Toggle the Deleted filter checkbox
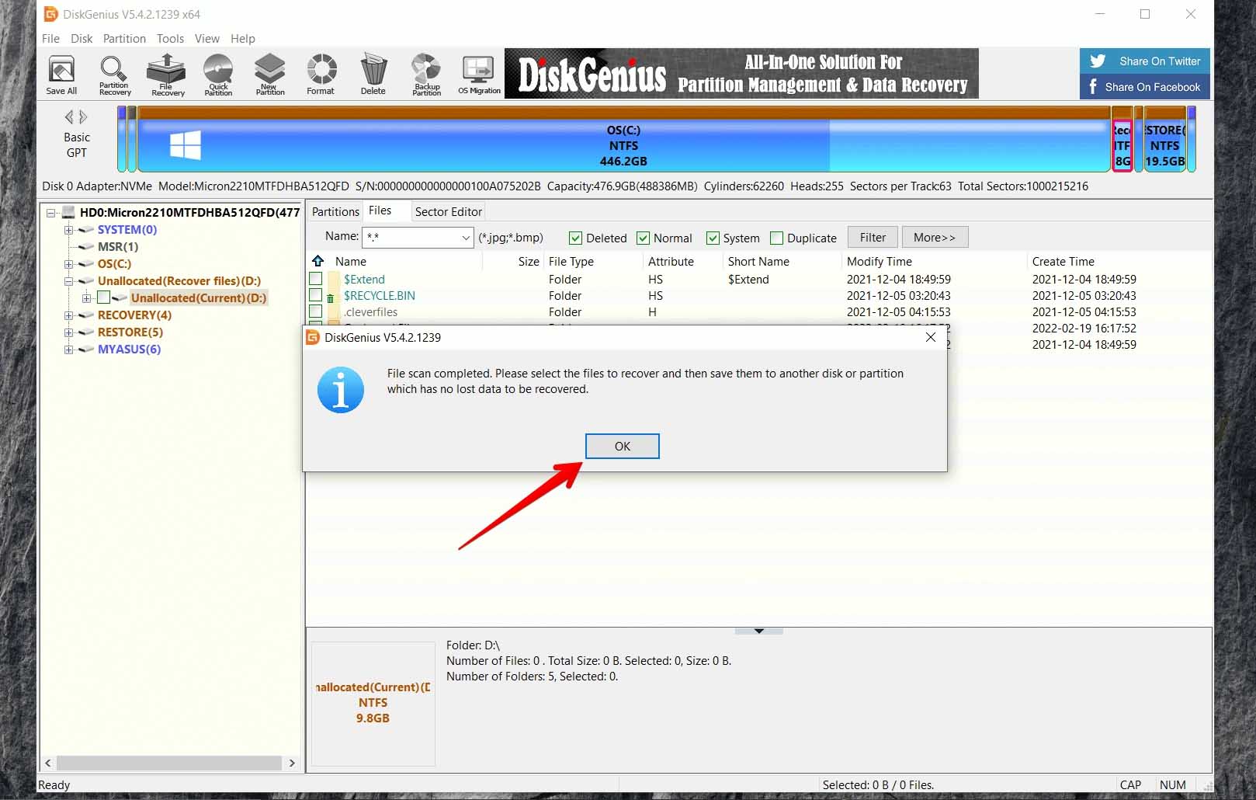Viewport: 1256px width, 800px height. pos(575,238)
